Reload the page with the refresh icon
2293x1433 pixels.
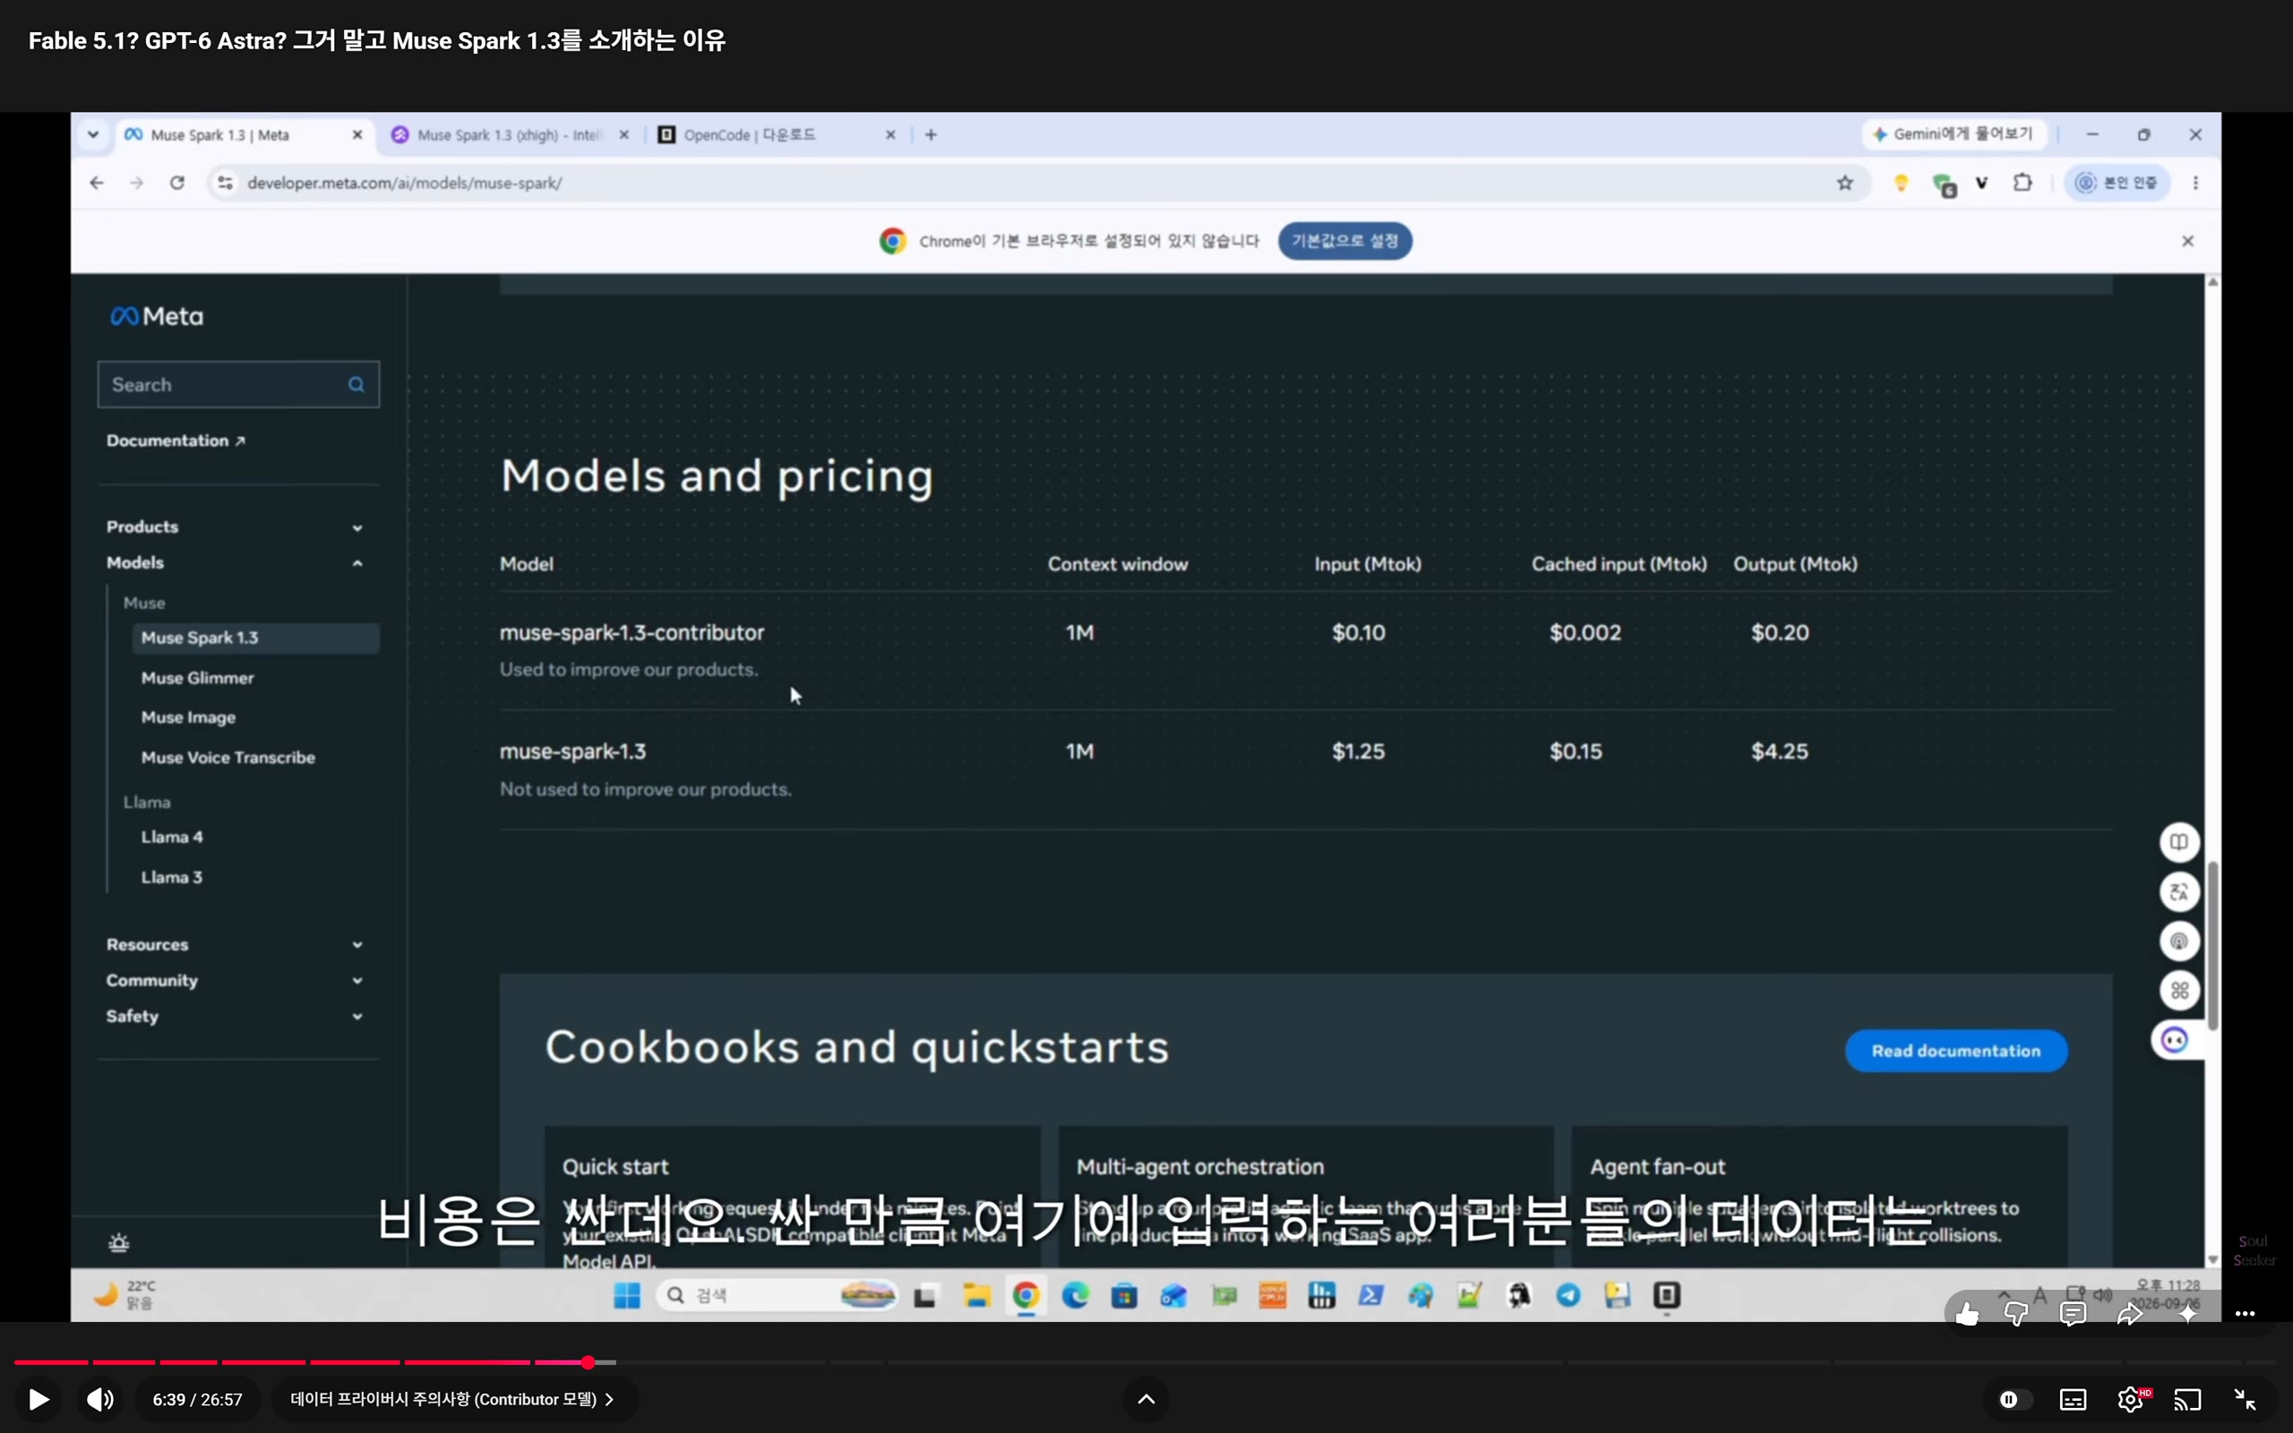click(x=177, y=183)
